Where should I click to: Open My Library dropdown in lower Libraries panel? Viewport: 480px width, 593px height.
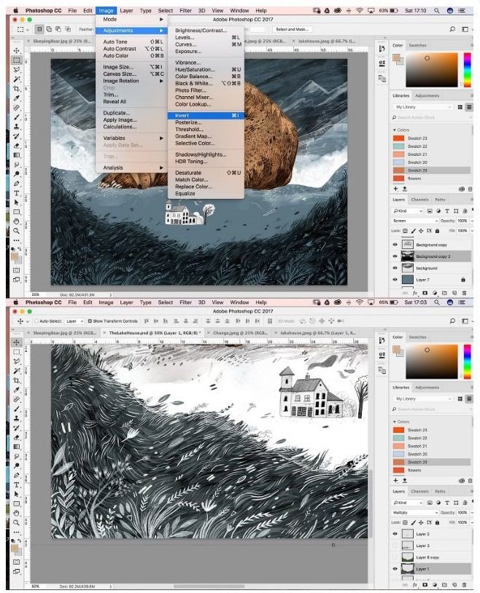[423, 398]
